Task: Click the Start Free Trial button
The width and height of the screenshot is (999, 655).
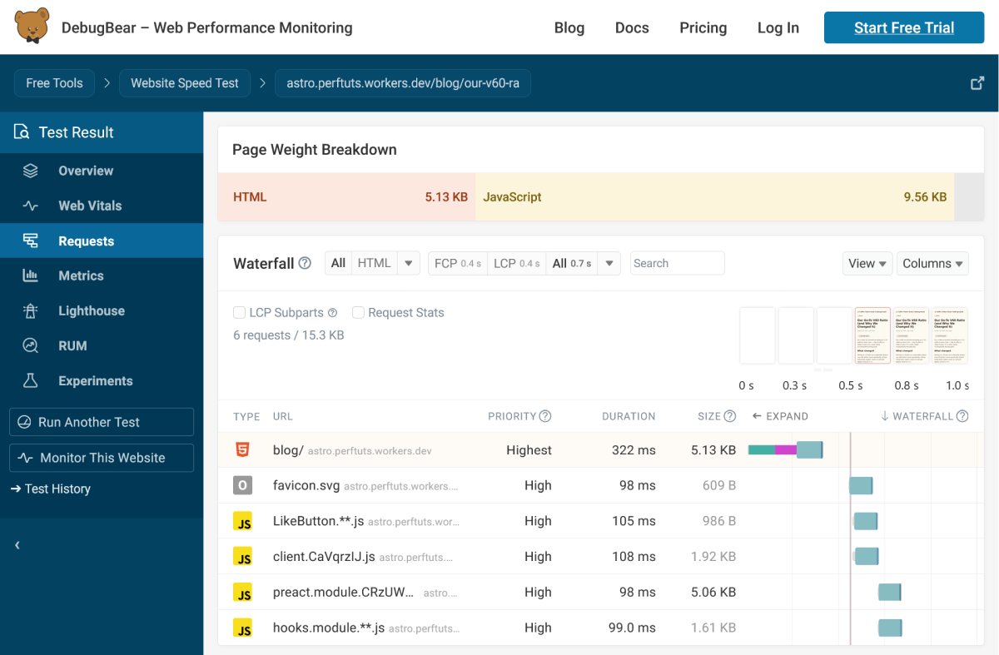Action: click(904, 27)
